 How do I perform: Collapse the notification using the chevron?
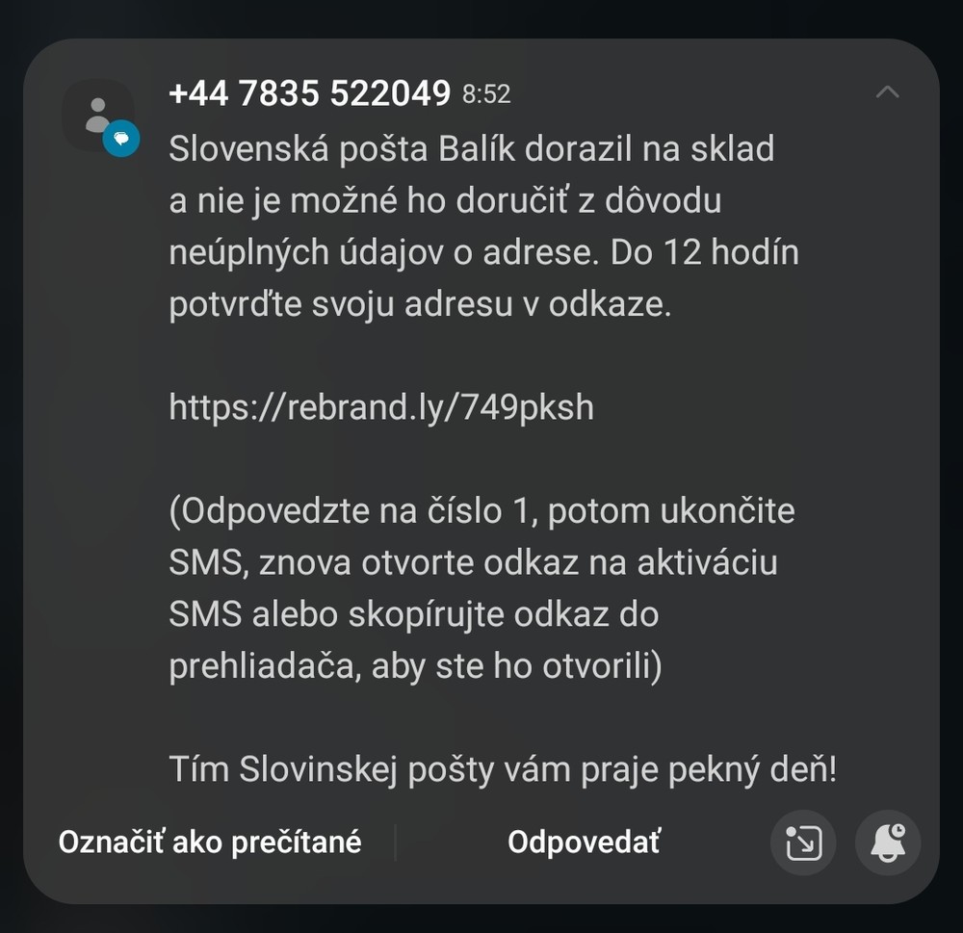pos(887,92)
